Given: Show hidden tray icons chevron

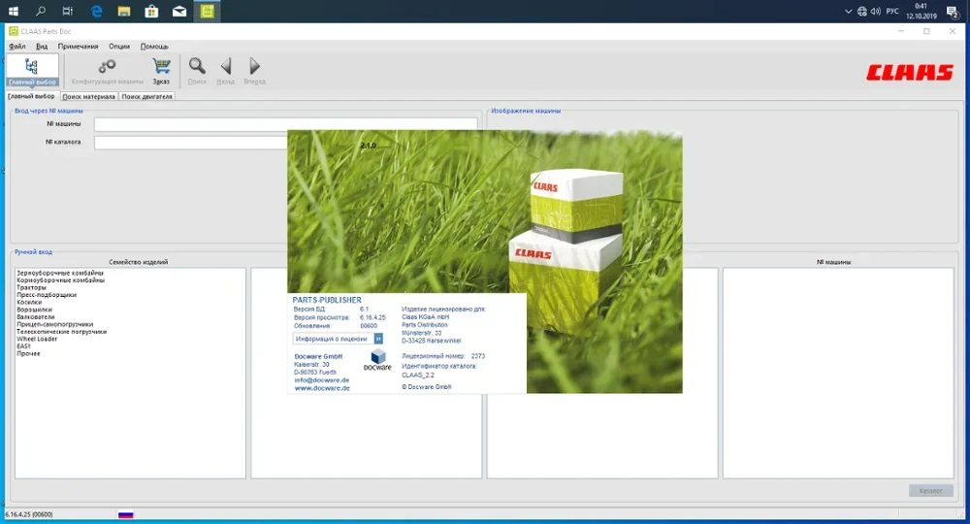Looking at the screenshot, I should (x=848, y=11).
